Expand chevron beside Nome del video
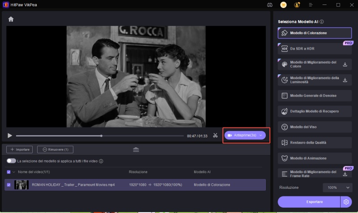The height and width of the screenshot is (213, 358). point(14,172)
